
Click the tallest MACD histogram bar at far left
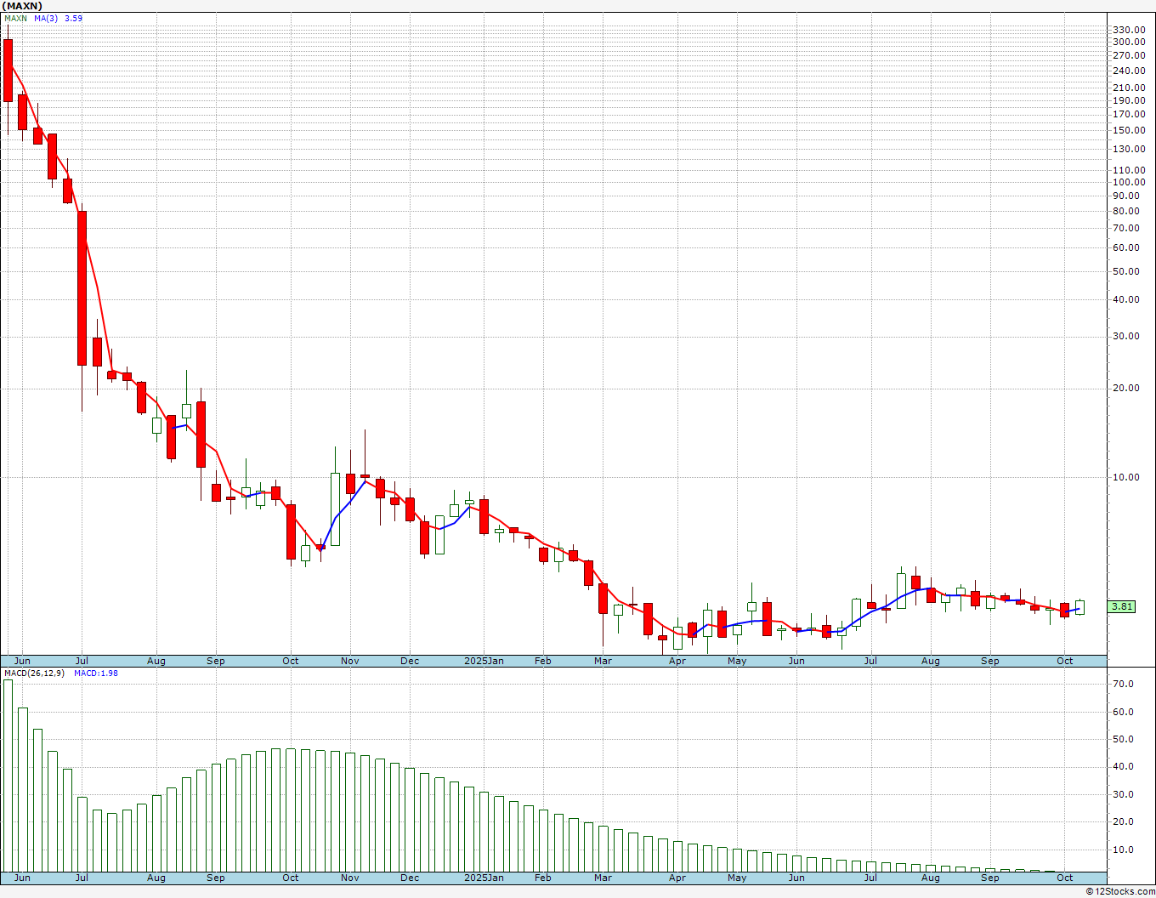click(8, 776)
